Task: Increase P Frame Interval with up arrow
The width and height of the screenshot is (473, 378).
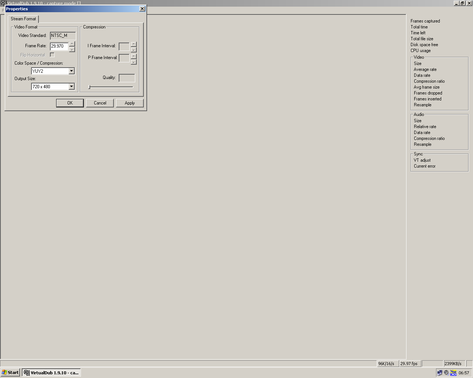Action: [x=134, y=56]
